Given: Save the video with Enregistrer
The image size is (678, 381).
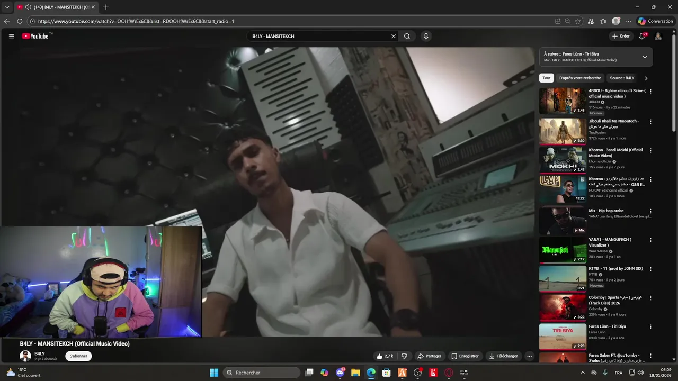Looking at the screenshot, I should [465, 356].
